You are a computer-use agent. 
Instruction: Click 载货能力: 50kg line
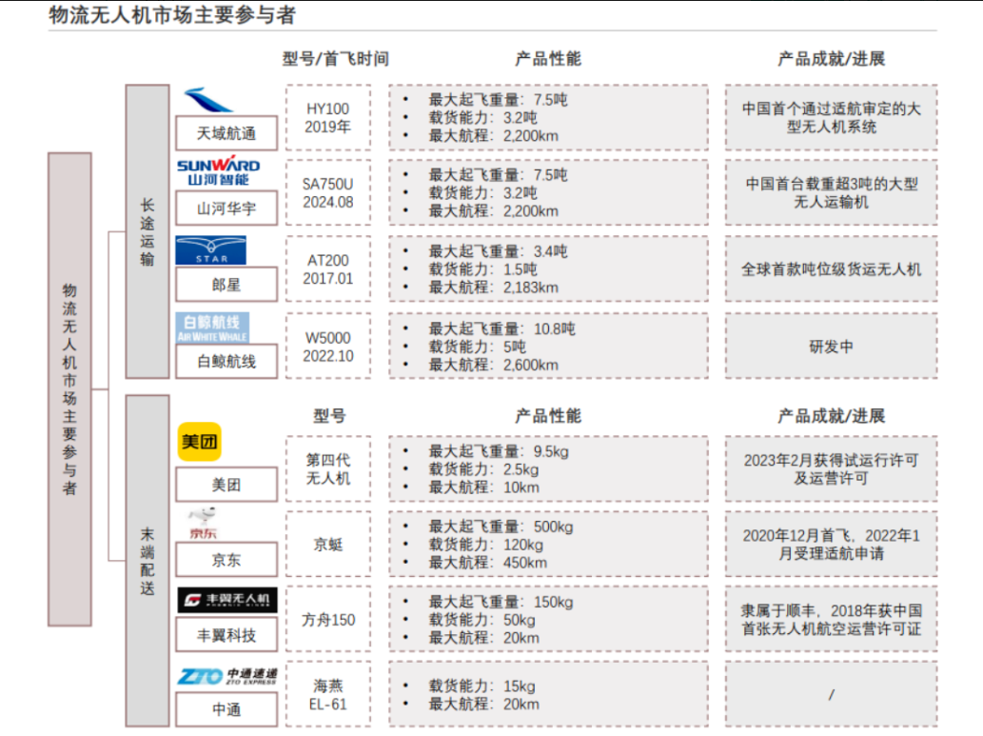point(482,620)
